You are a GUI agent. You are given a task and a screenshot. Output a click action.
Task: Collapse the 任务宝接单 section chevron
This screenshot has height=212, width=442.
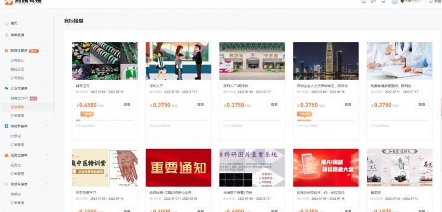48,155
